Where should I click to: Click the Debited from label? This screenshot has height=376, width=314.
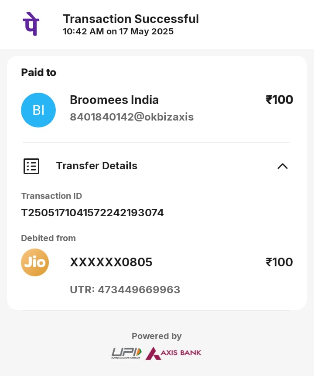[x=48, y=238]
